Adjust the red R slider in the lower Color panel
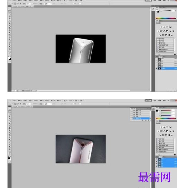The width and height of the screenshot is (177, 188). (166, 110)
